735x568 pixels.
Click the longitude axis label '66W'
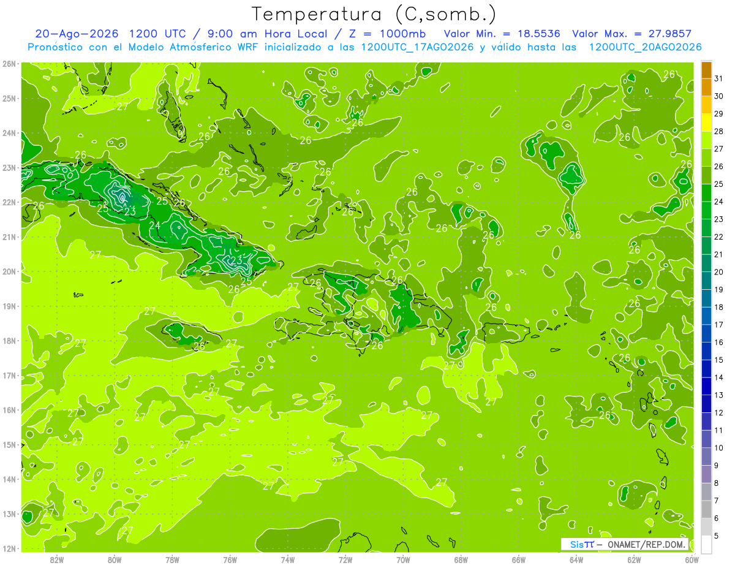click(x=519, y=559)
